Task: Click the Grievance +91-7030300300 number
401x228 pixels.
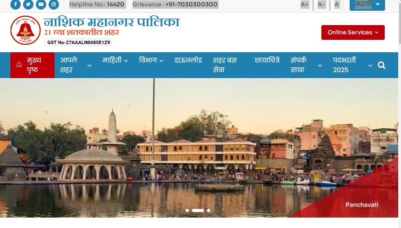Action: (x=191, y=4)
